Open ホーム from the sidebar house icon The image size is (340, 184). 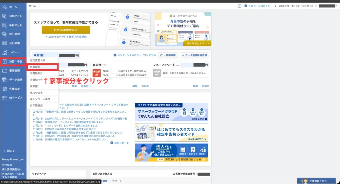[5, 7]
